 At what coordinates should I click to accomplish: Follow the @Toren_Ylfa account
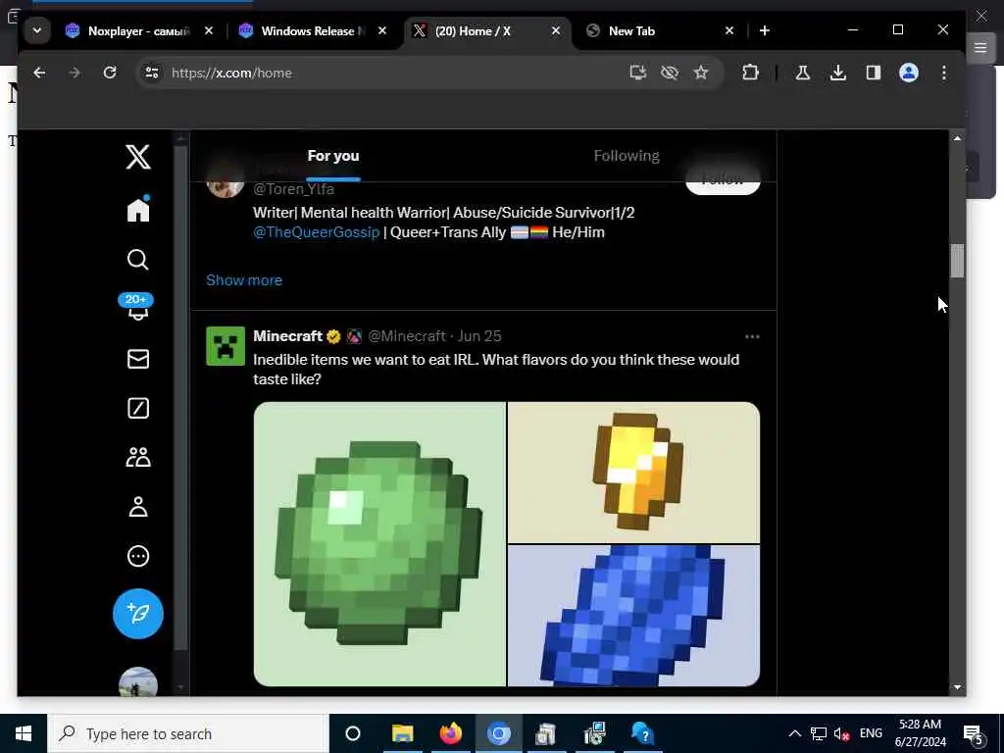point(723,179)
